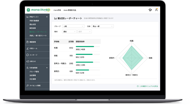Click the graduation cap icon in header
Image resolution: width=190 pixels, height=105 pixels.
pos(150,10)
